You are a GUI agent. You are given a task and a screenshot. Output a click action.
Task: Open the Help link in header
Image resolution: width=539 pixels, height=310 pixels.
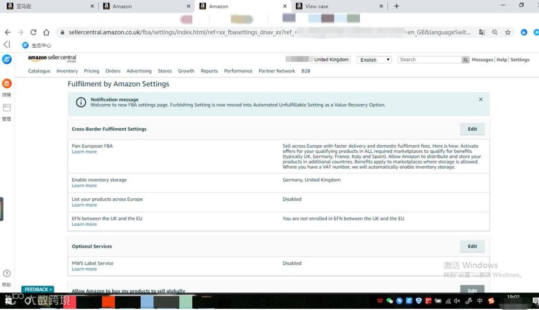[x=502, y=59]
